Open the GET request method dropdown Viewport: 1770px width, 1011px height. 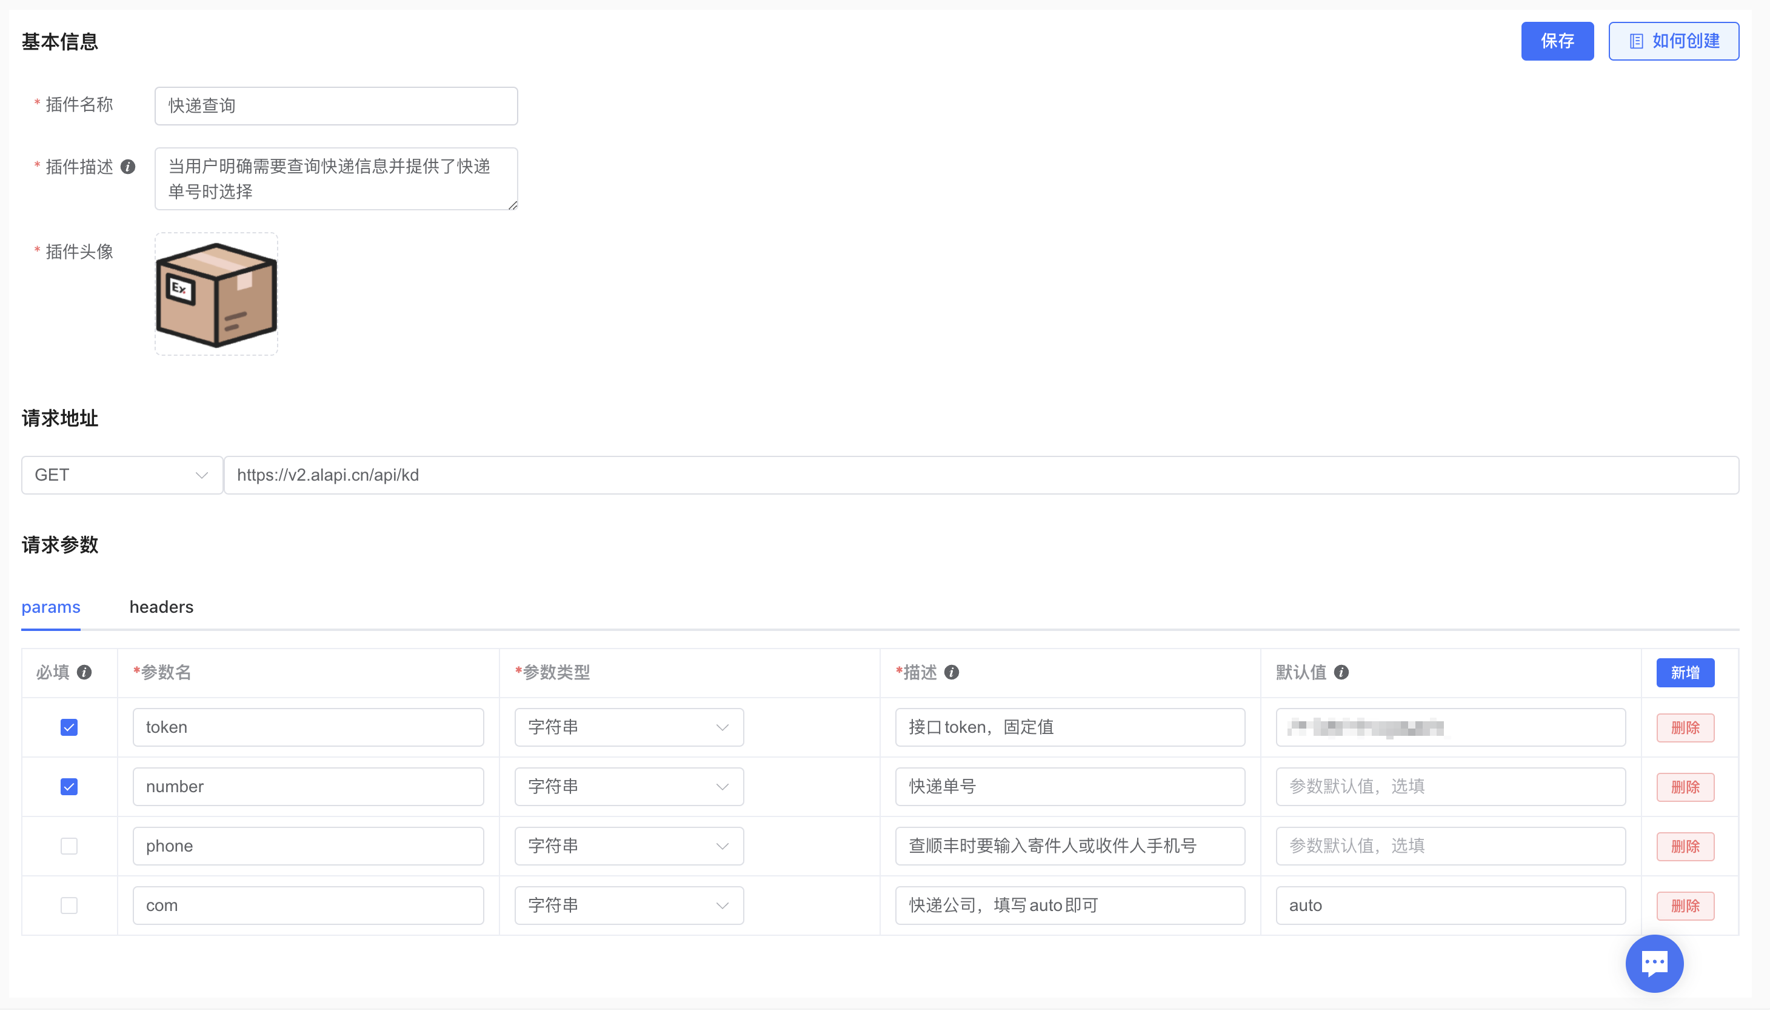pos(121,475)
